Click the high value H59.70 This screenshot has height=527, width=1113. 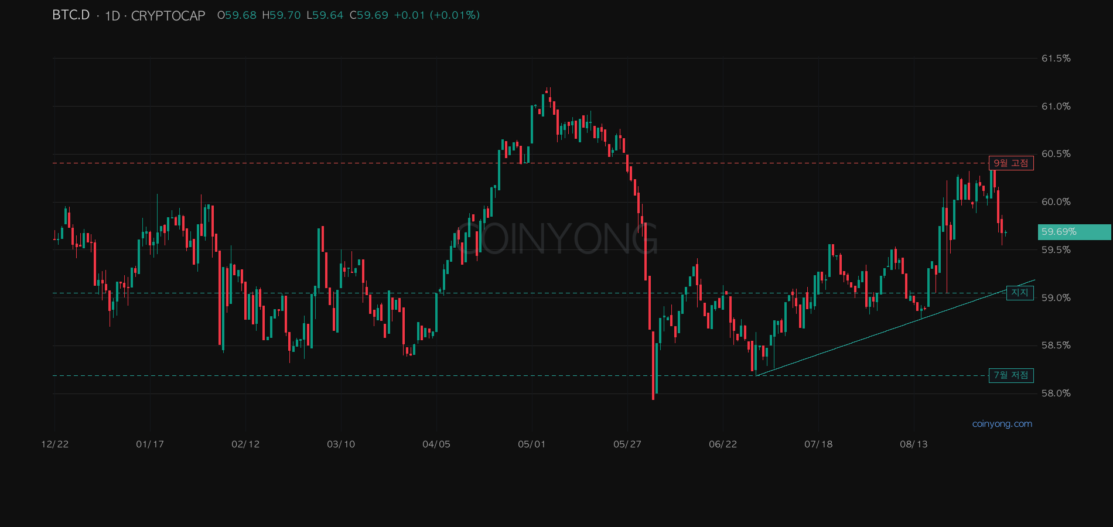tap(281, 15)
